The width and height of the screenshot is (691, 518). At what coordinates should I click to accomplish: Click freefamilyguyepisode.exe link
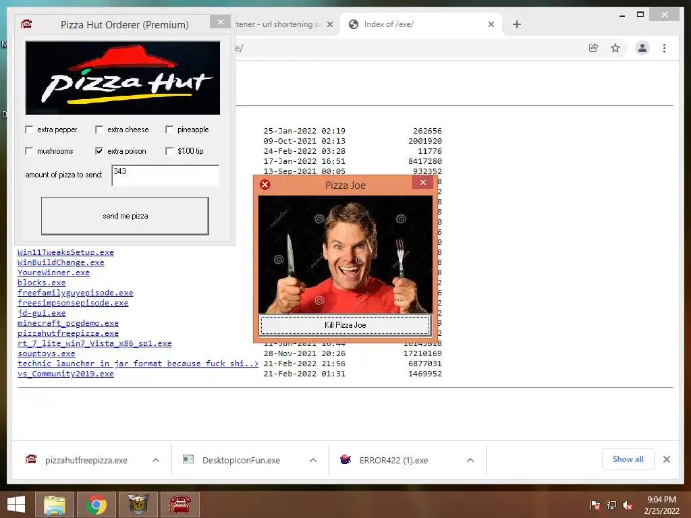76,293
